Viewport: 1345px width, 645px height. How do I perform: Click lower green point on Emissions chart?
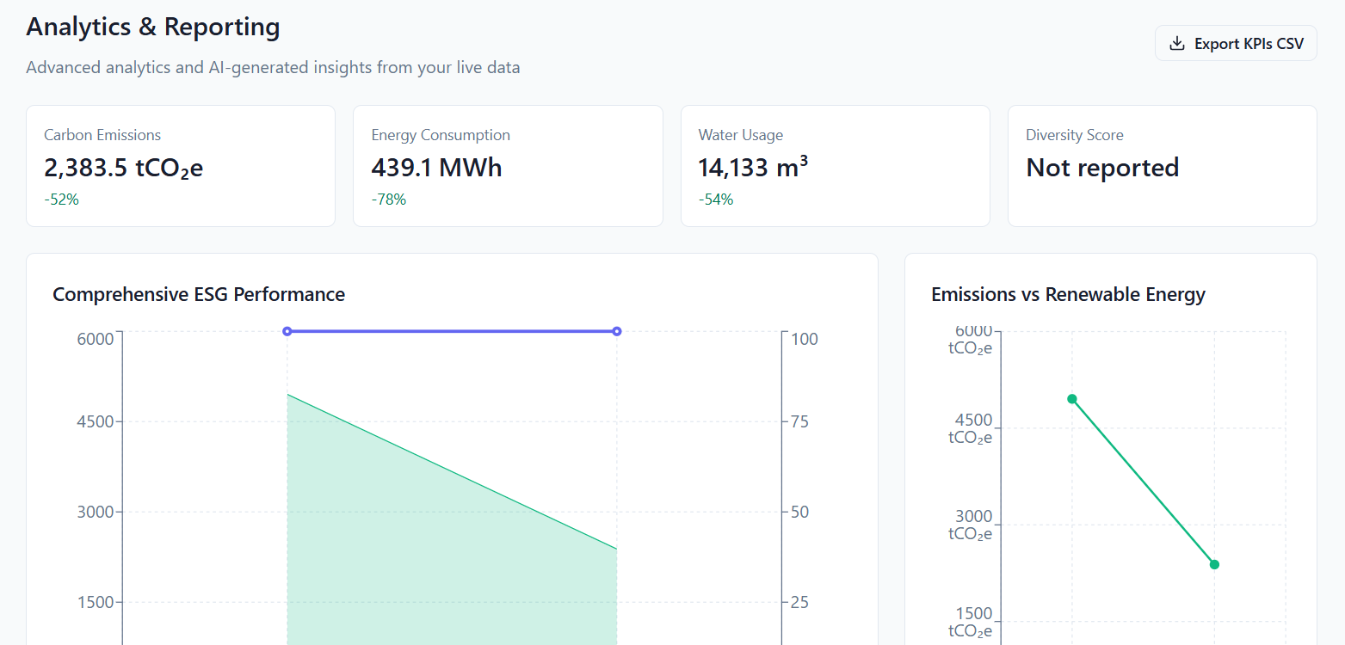(x=1215, y=564)
